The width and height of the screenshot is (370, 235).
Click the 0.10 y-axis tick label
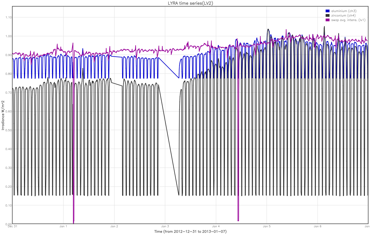[8, 205]
